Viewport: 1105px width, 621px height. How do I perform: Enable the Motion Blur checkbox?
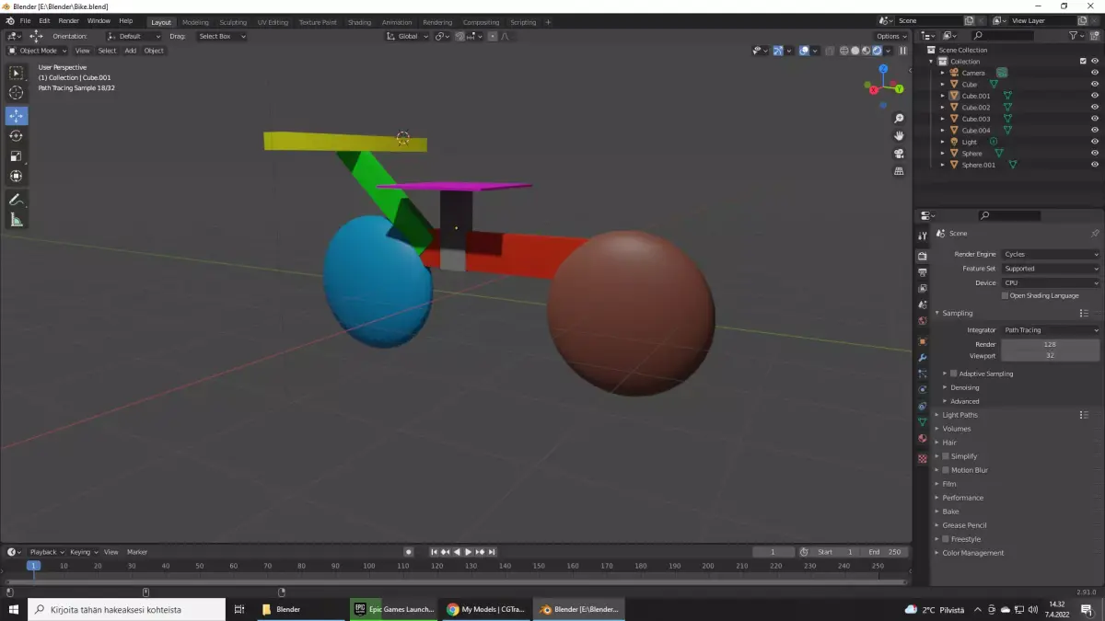point(946,470)
